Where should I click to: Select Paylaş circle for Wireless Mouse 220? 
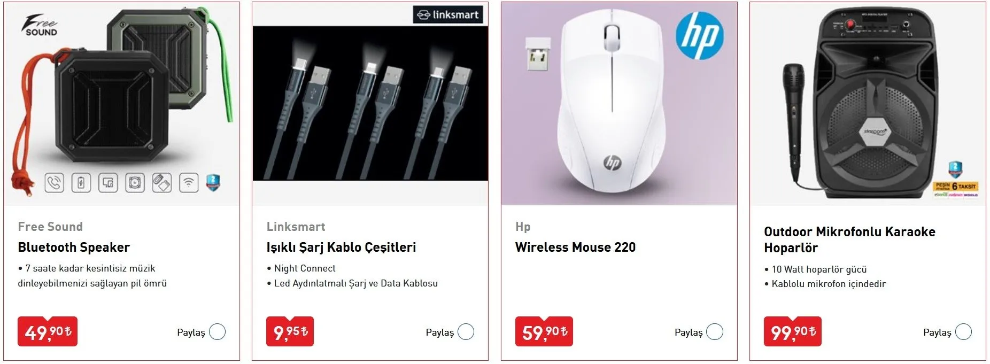coord(715,332)
